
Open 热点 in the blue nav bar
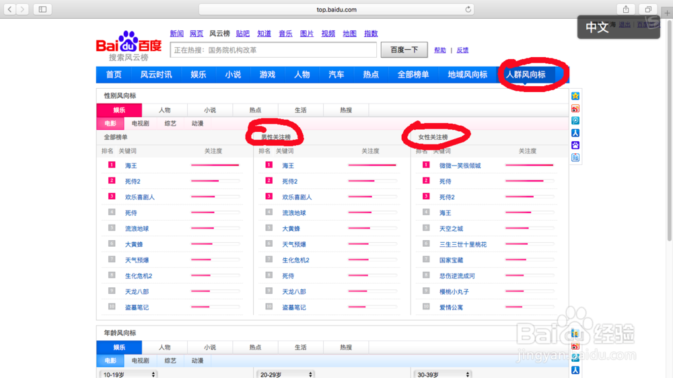pos(371,75)
